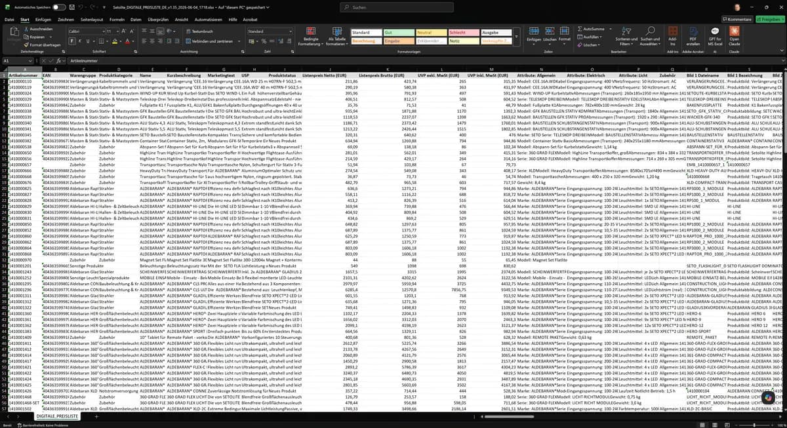This screenshot has width=787, height=428.
Task: Open the Datei menu
Action: (x=9, y=20)
